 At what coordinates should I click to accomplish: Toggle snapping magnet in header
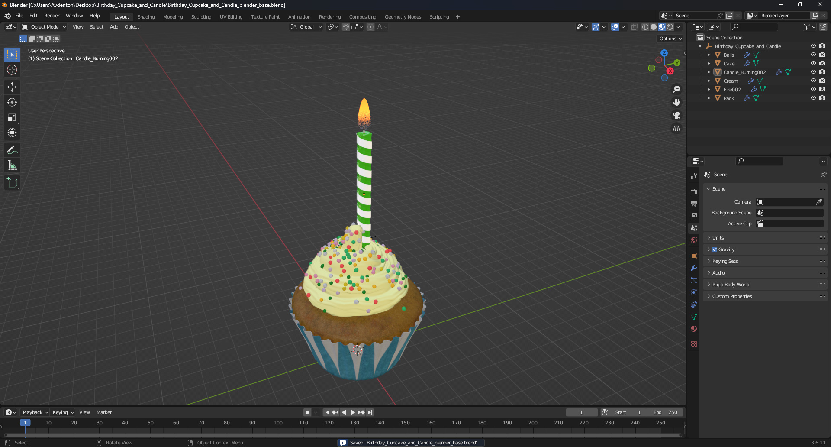point(346,27)
